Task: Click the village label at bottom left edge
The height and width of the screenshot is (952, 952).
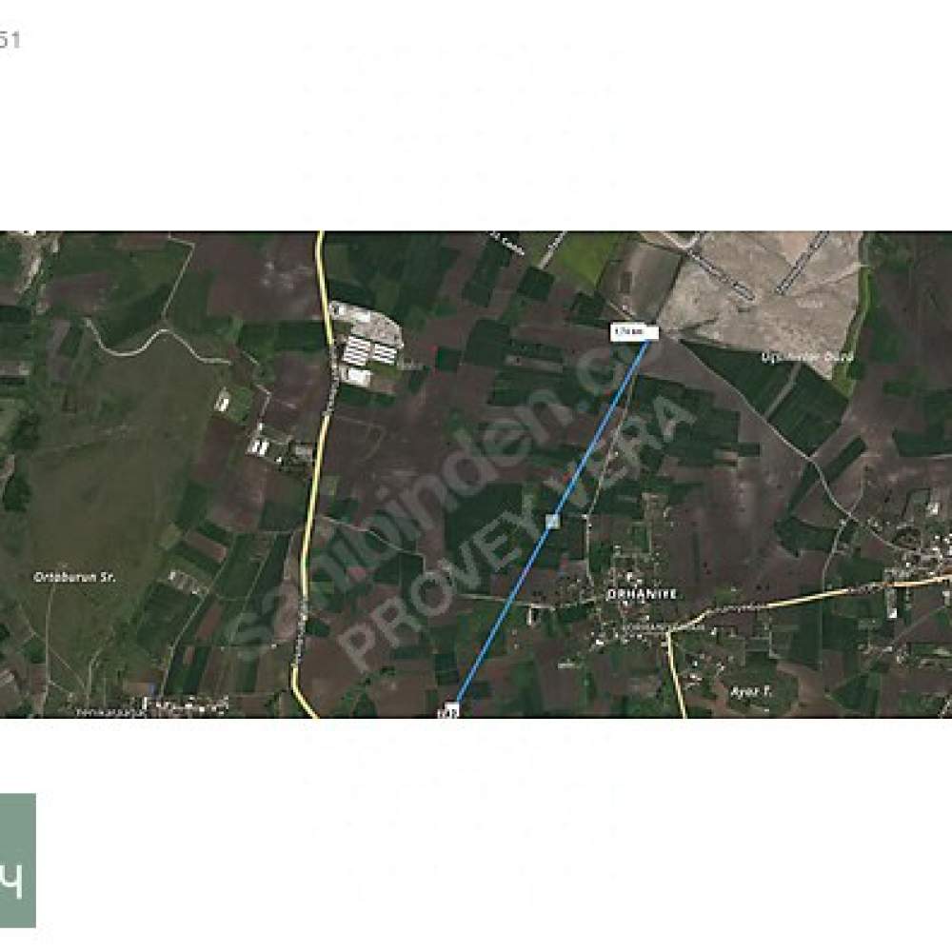Action: [111, 712]
